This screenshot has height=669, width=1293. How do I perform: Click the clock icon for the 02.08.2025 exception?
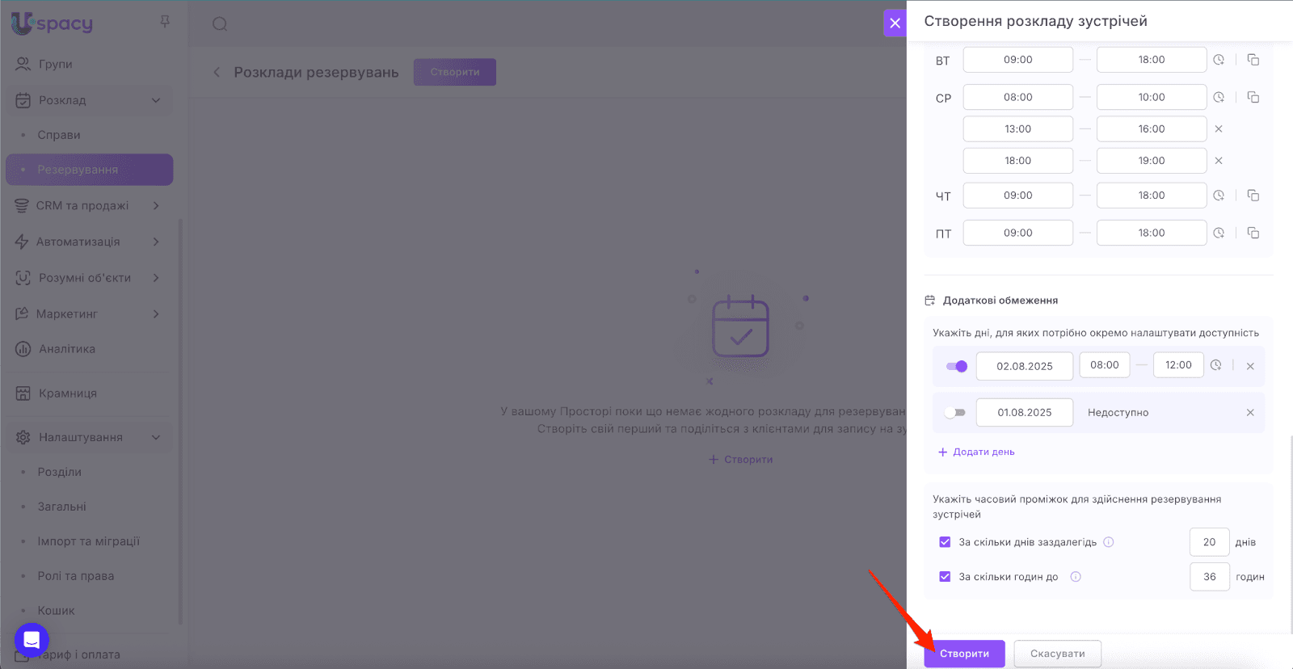pyautogui.click(x=1215, y=365)
